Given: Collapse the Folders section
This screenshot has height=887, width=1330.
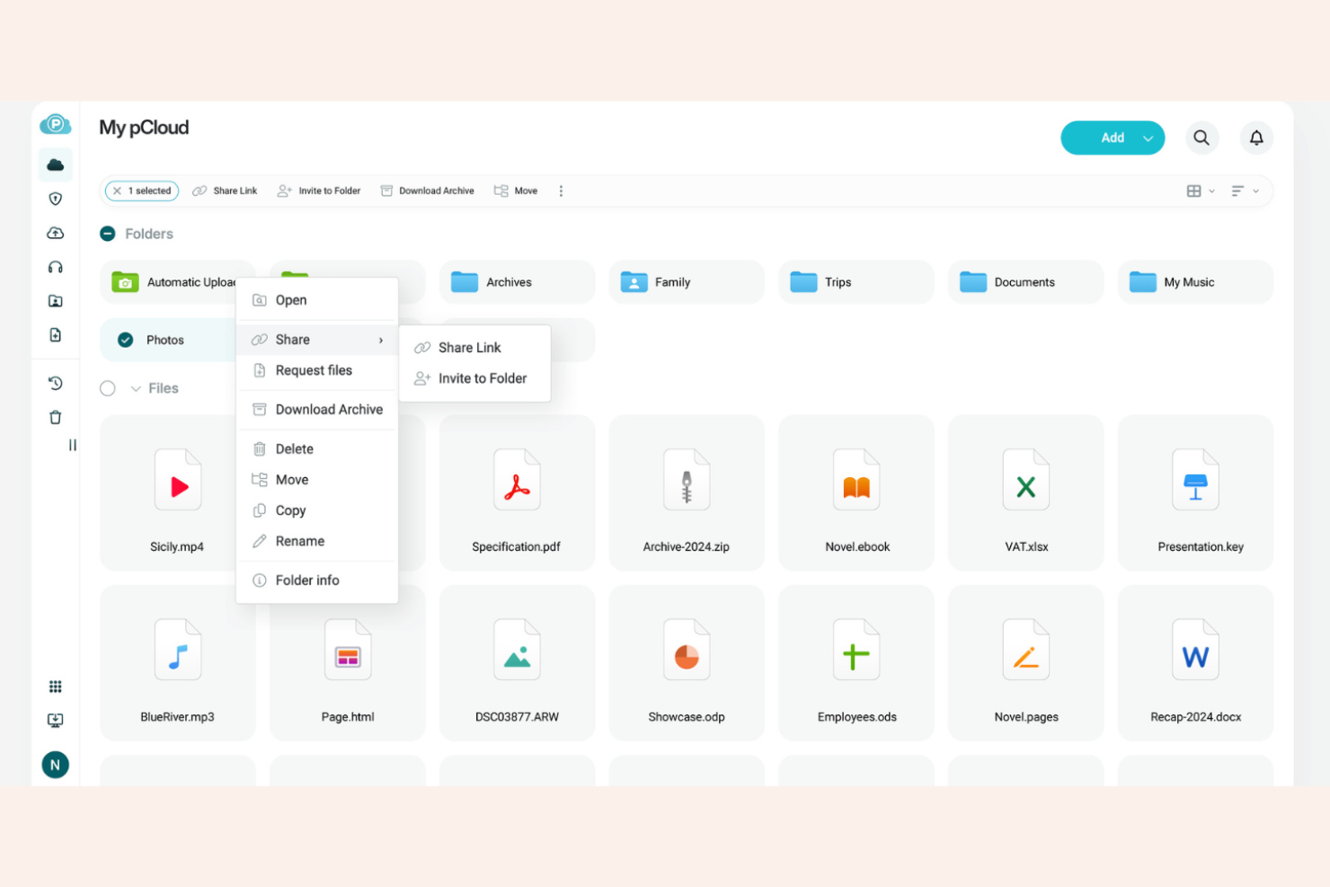Looking at the screenshot, I should 108,234.
